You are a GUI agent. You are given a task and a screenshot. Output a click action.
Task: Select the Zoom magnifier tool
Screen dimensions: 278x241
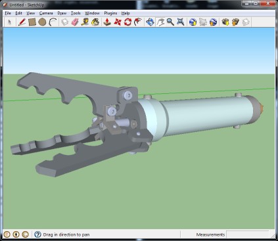(x=170, y=22)
